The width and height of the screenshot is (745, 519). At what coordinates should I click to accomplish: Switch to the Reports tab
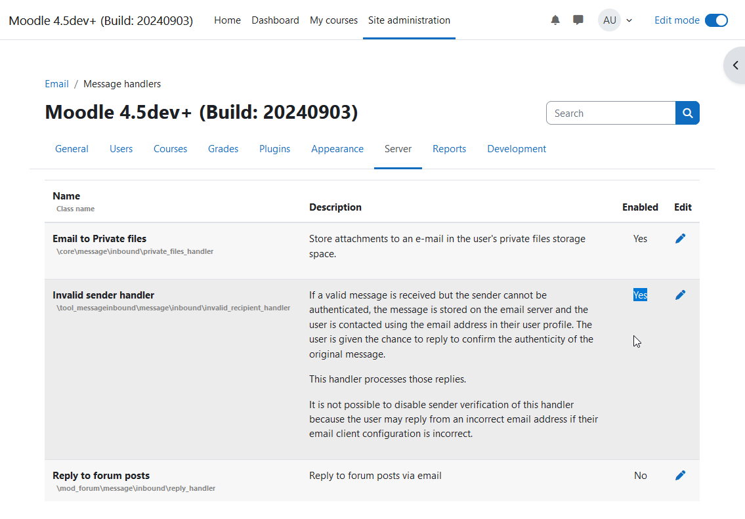[449, 149]
